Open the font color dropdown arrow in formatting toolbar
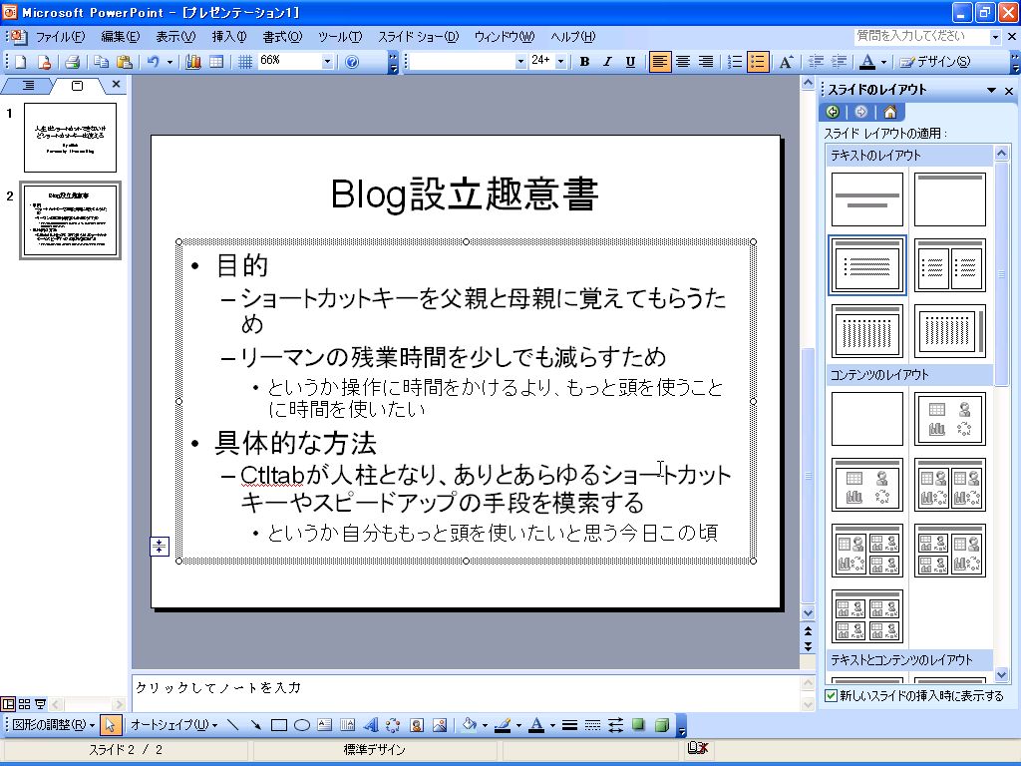 click(x=883, y=63)
